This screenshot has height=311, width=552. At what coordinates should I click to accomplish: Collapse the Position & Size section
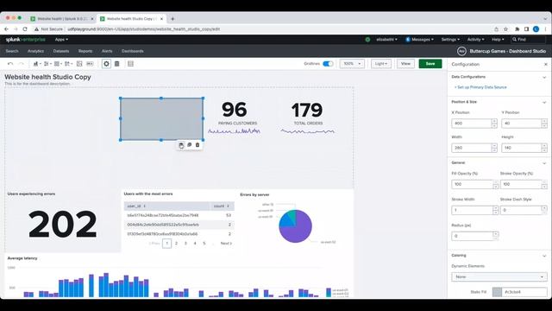(x=544, y=102)
